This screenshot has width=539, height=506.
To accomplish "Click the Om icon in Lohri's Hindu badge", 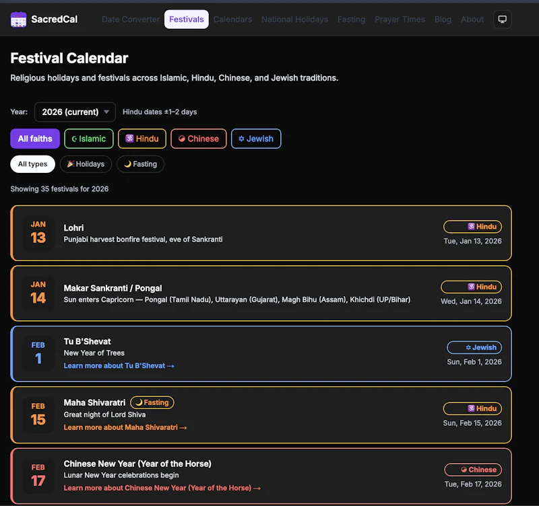I will click(x=471, y=227).
